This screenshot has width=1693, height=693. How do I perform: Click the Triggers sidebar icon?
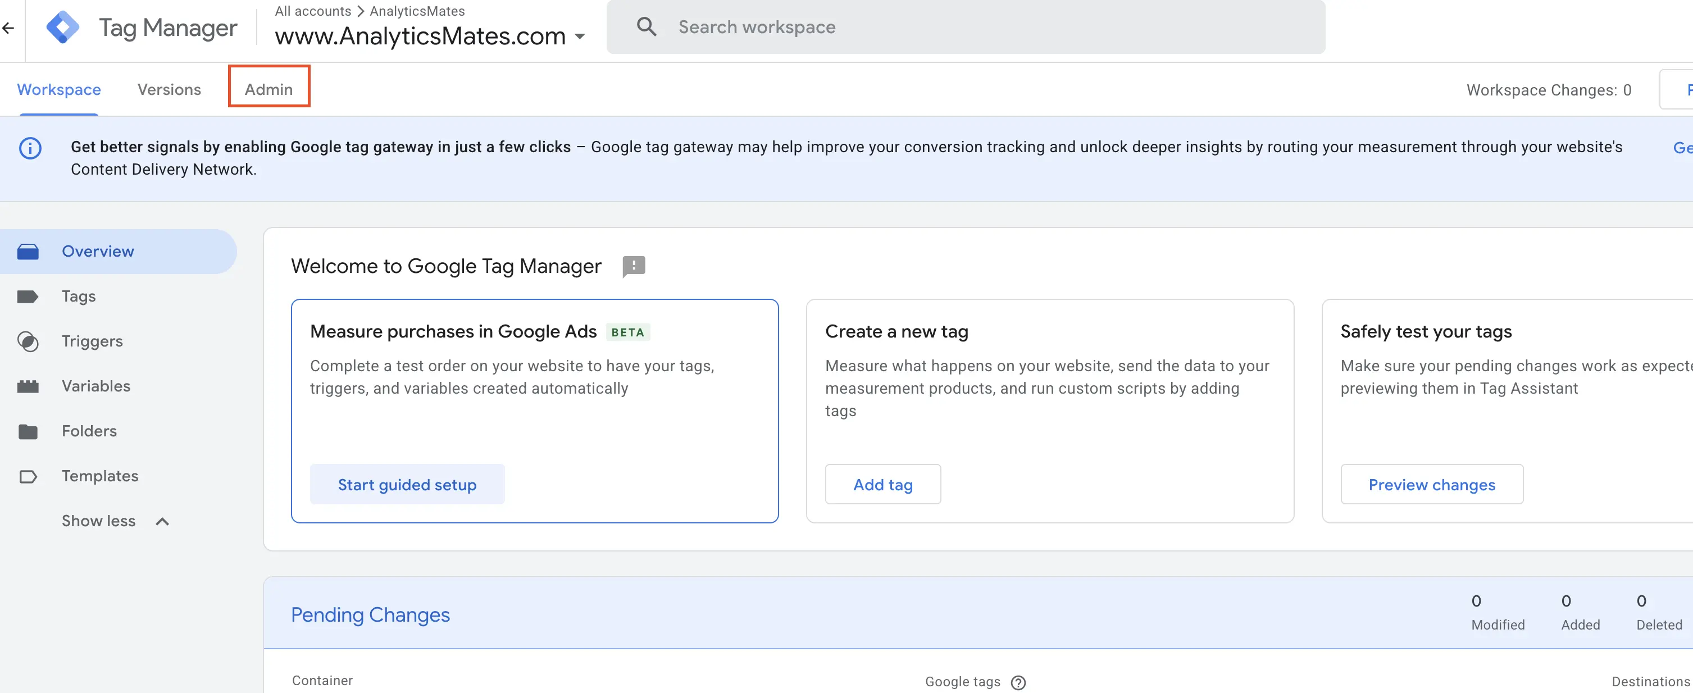coord(28,341)
